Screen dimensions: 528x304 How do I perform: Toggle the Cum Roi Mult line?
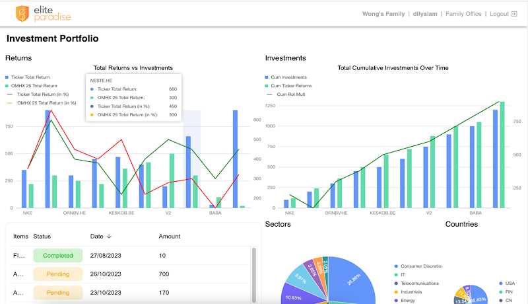(x=267, y=95)
